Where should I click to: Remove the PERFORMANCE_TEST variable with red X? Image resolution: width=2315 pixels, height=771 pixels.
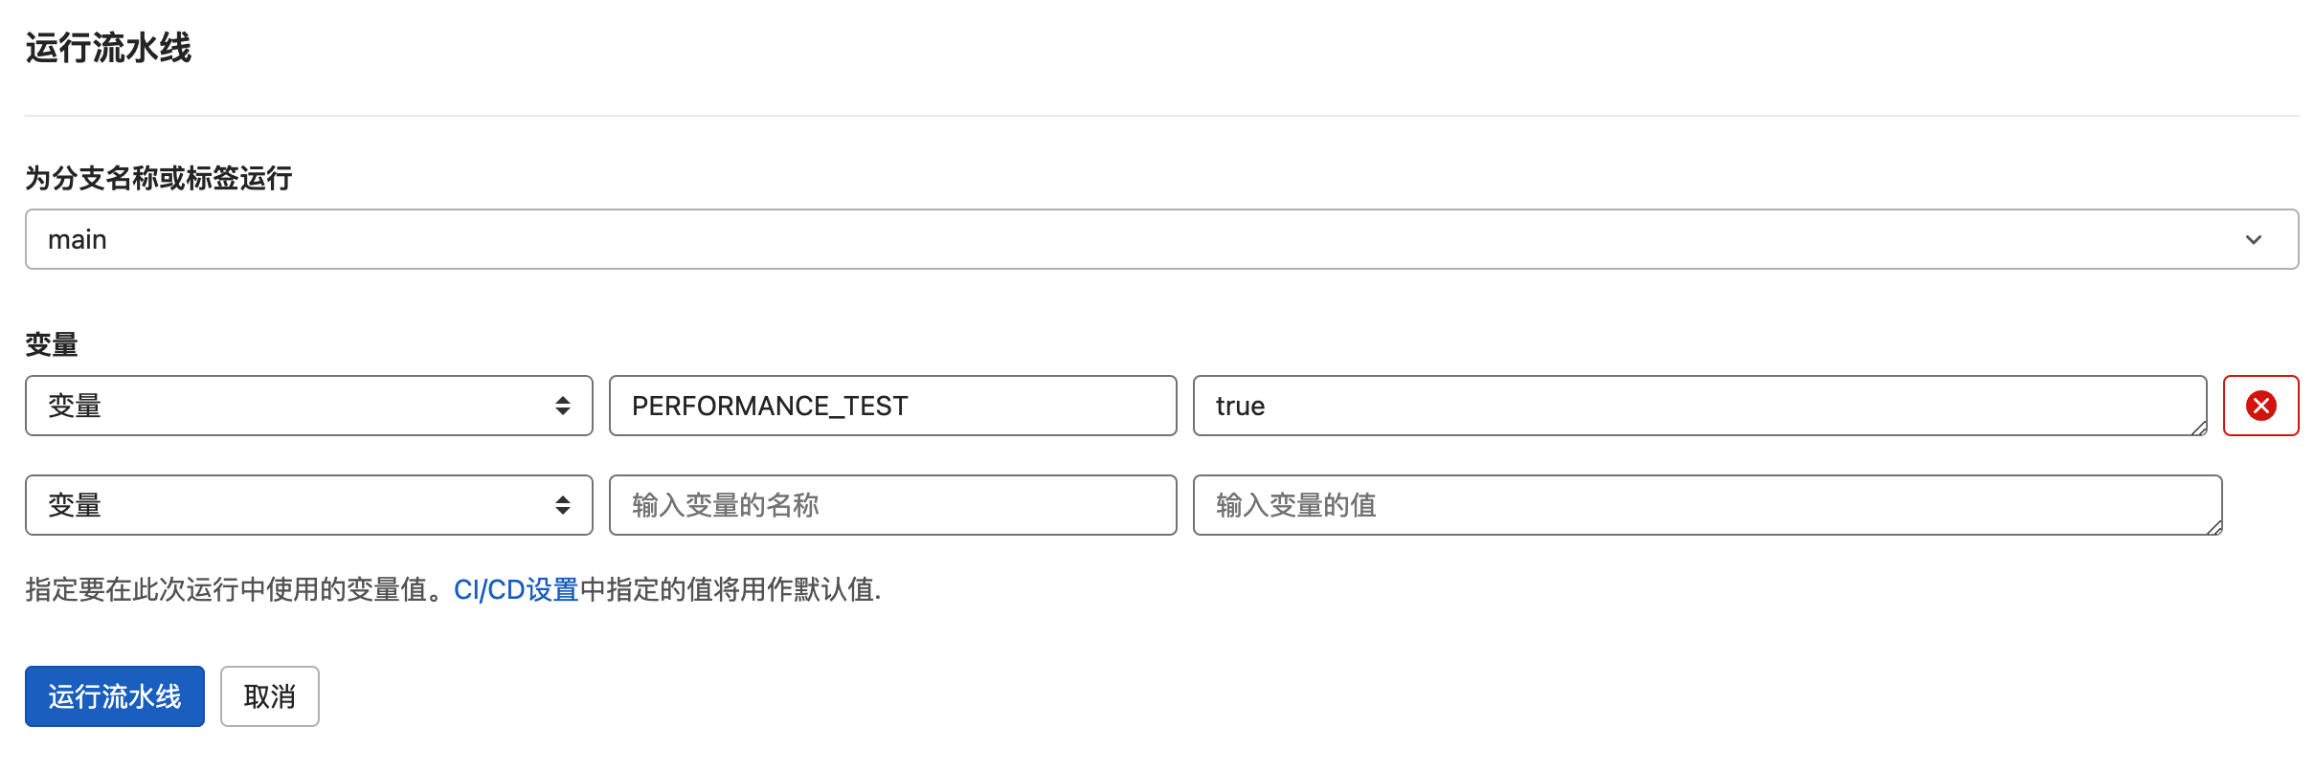[x=2259, y=406]
